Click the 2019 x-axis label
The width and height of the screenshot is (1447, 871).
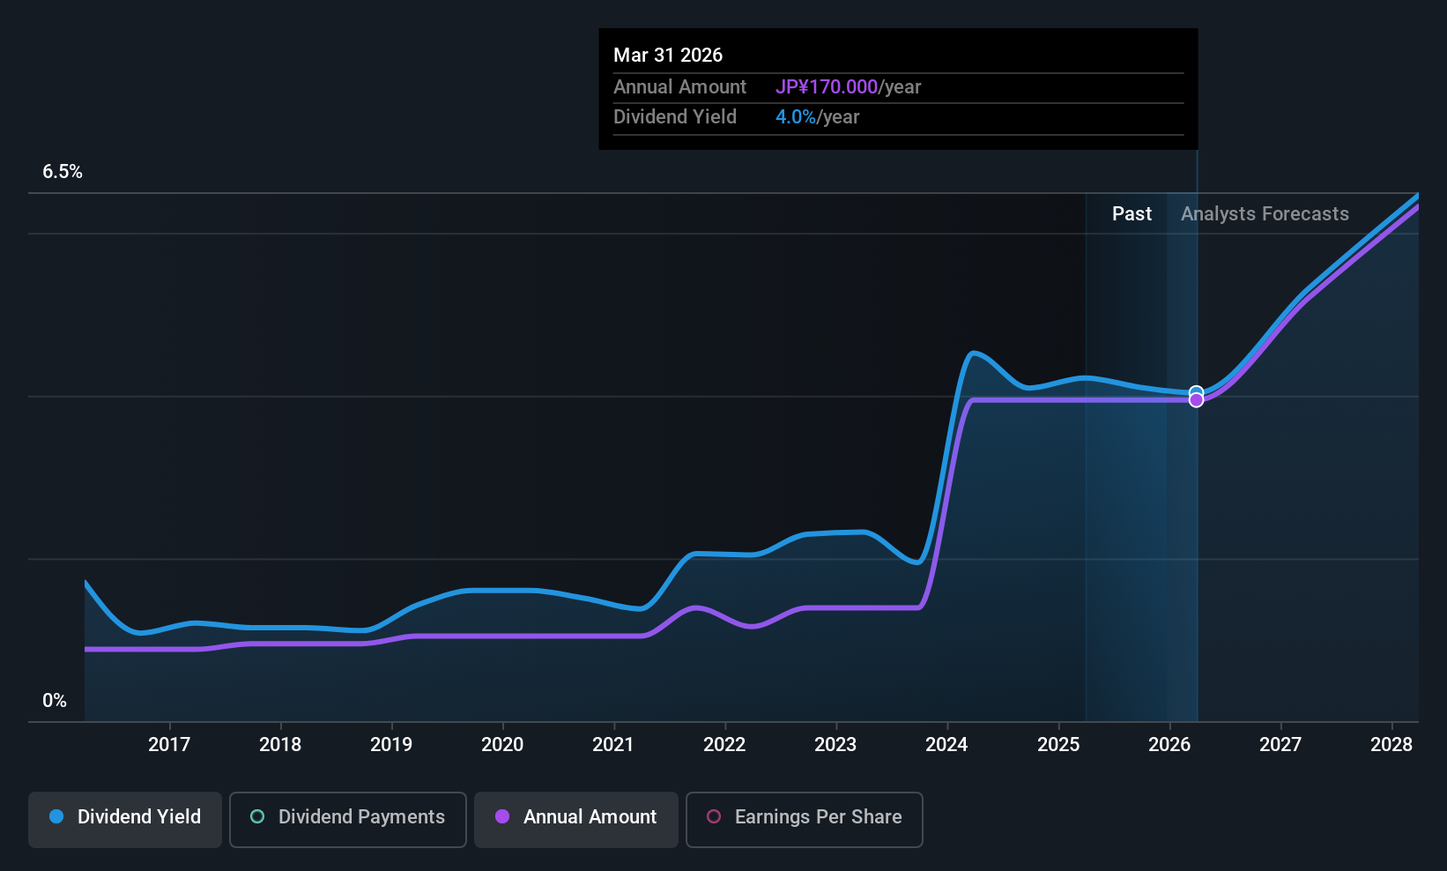pyautogui.click(x=391, y=745)
